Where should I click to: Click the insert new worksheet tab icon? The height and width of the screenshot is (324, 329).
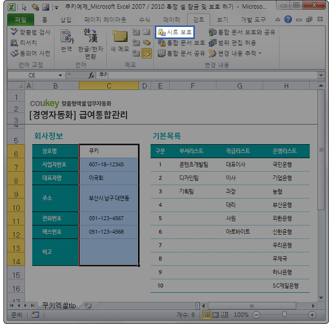click(88, 306)
